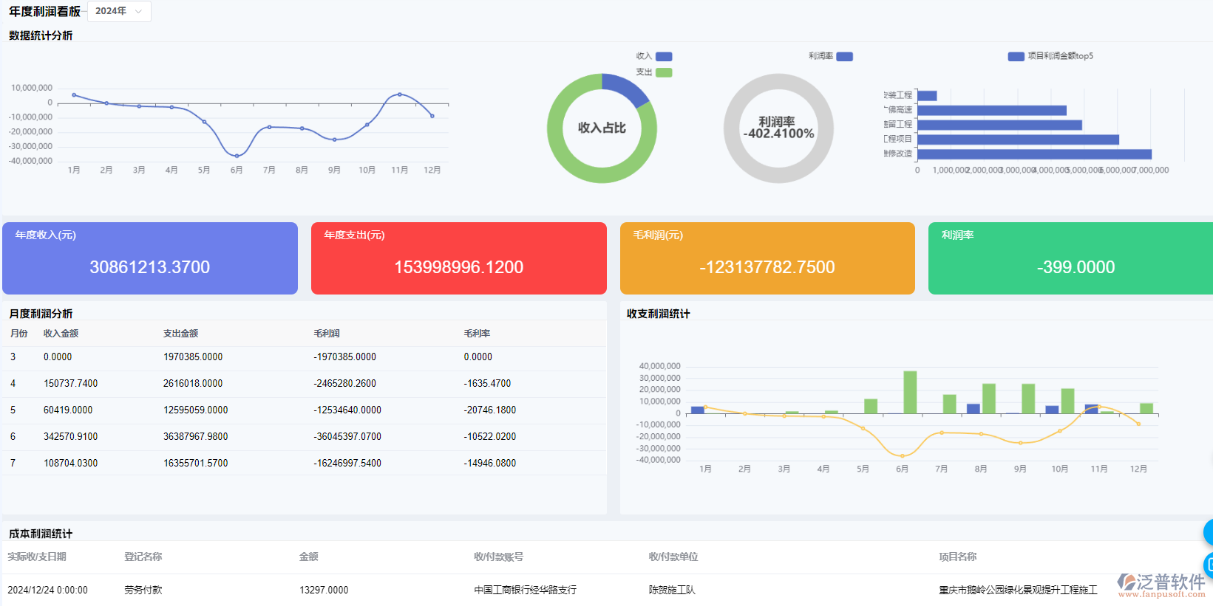This screenshot has width=1213, height=606.
Task: Click the 泛普软件 logo icon
Action: coord(1126,582)
